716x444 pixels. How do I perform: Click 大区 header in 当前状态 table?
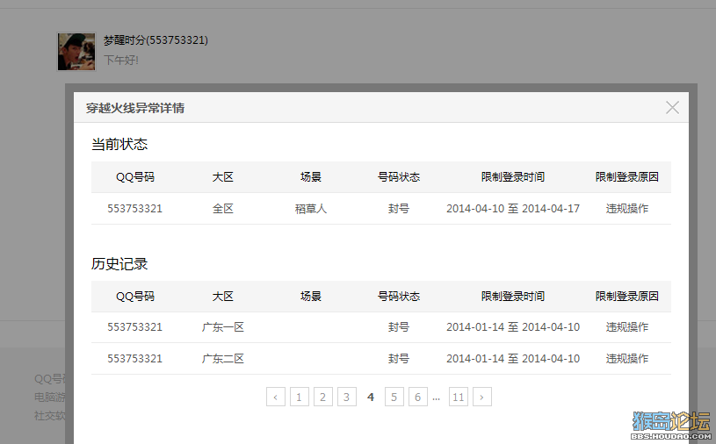tap(223, 177)
